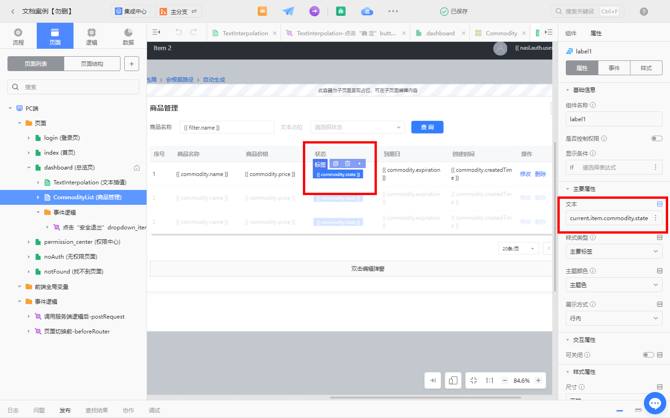Click the undo arrow icon
This screenshot has width=670, height=418.
tap(179, 32)
